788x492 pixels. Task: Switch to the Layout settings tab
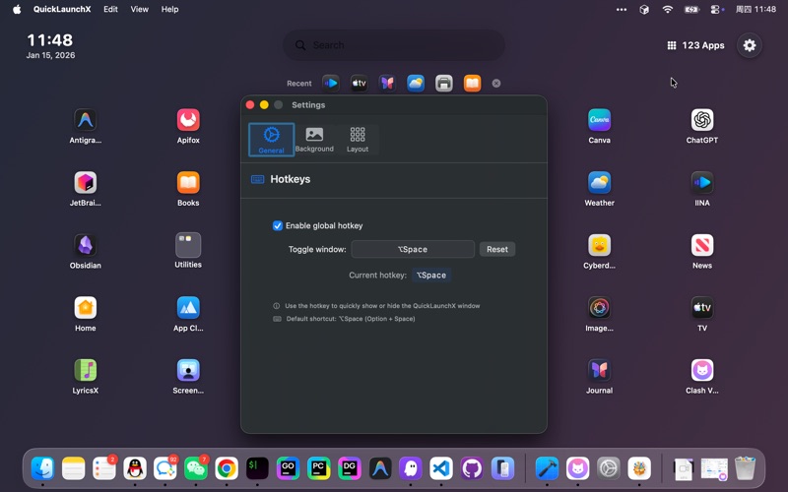(x=358, y=139)
